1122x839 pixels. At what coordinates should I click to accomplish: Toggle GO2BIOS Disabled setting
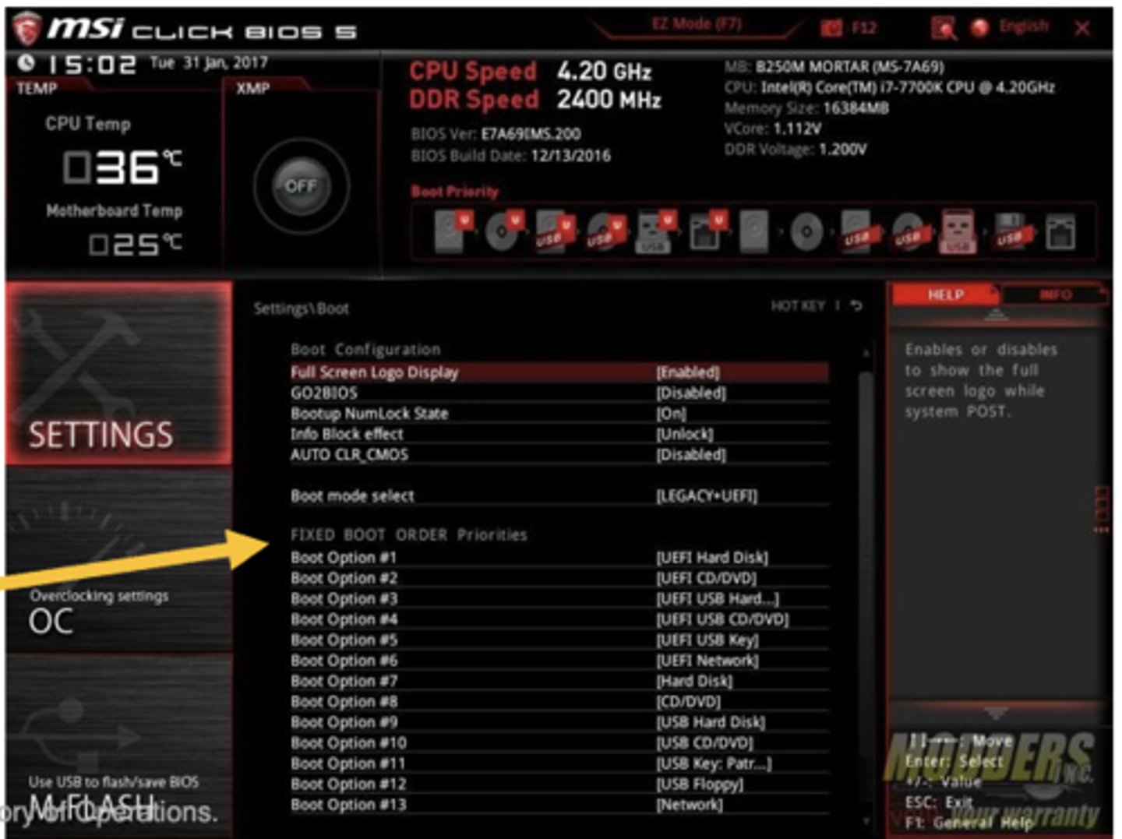click(690, 393)
